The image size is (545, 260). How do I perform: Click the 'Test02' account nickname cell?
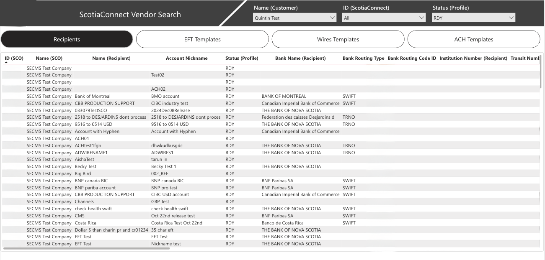tap(158, 75)
